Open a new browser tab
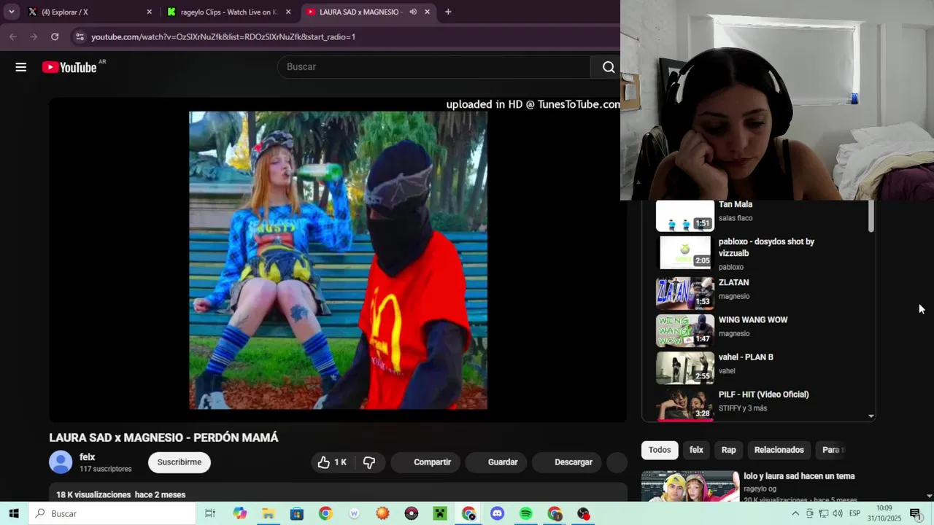 click(x=448, y=12)
